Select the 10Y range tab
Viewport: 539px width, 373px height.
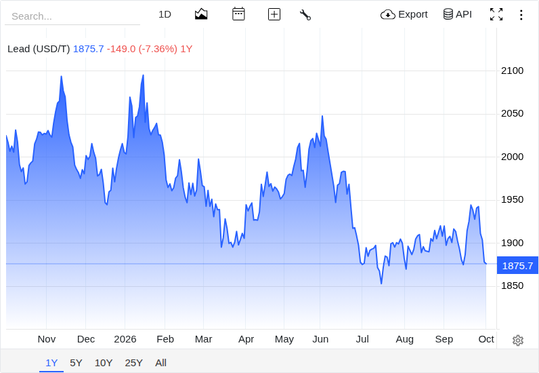(104, 363)
